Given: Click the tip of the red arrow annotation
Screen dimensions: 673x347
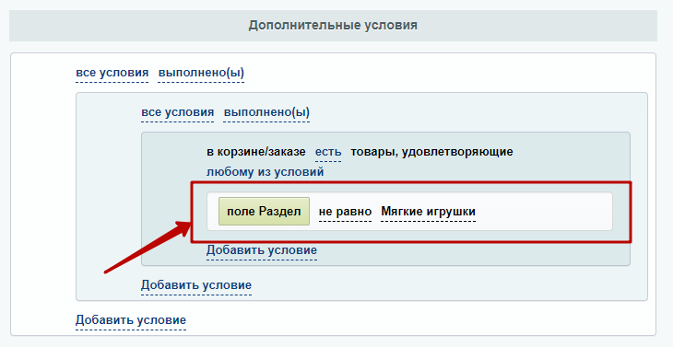Looking at the screenshot, I should (189, 225).
